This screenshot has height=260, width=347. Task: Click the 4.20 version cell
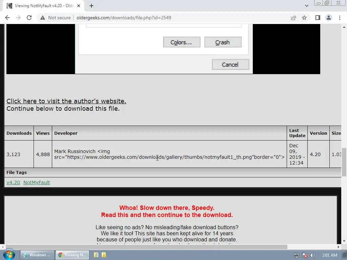tap(319, 154)
